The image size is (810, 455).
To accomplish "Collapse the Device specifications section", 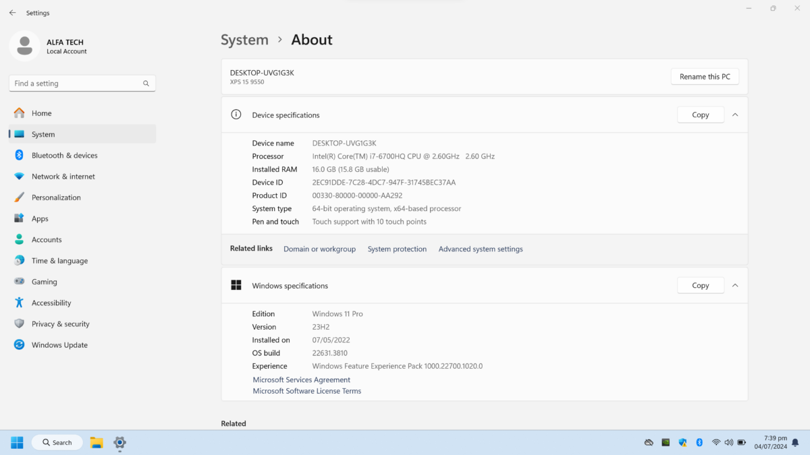I will (x=735, y=115).
